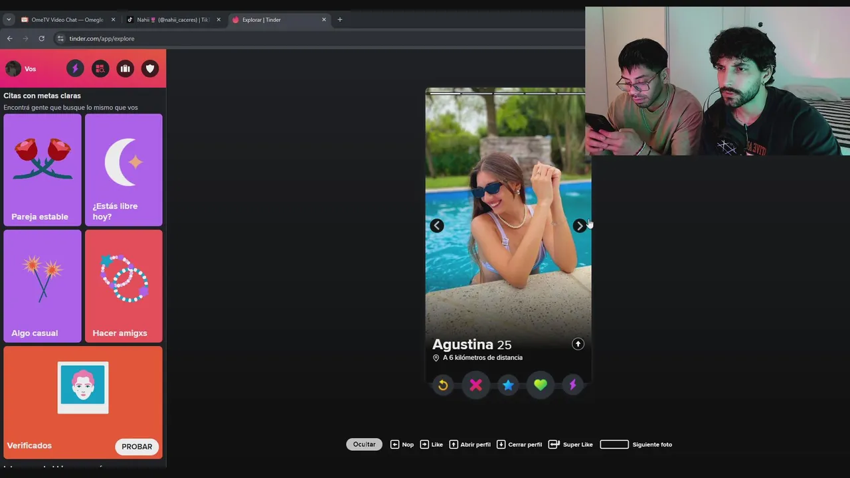Screen dimensions: 850x478
Task: Switch to the Nahii TikTok browser tab
Action: click(x=173, y=20)
